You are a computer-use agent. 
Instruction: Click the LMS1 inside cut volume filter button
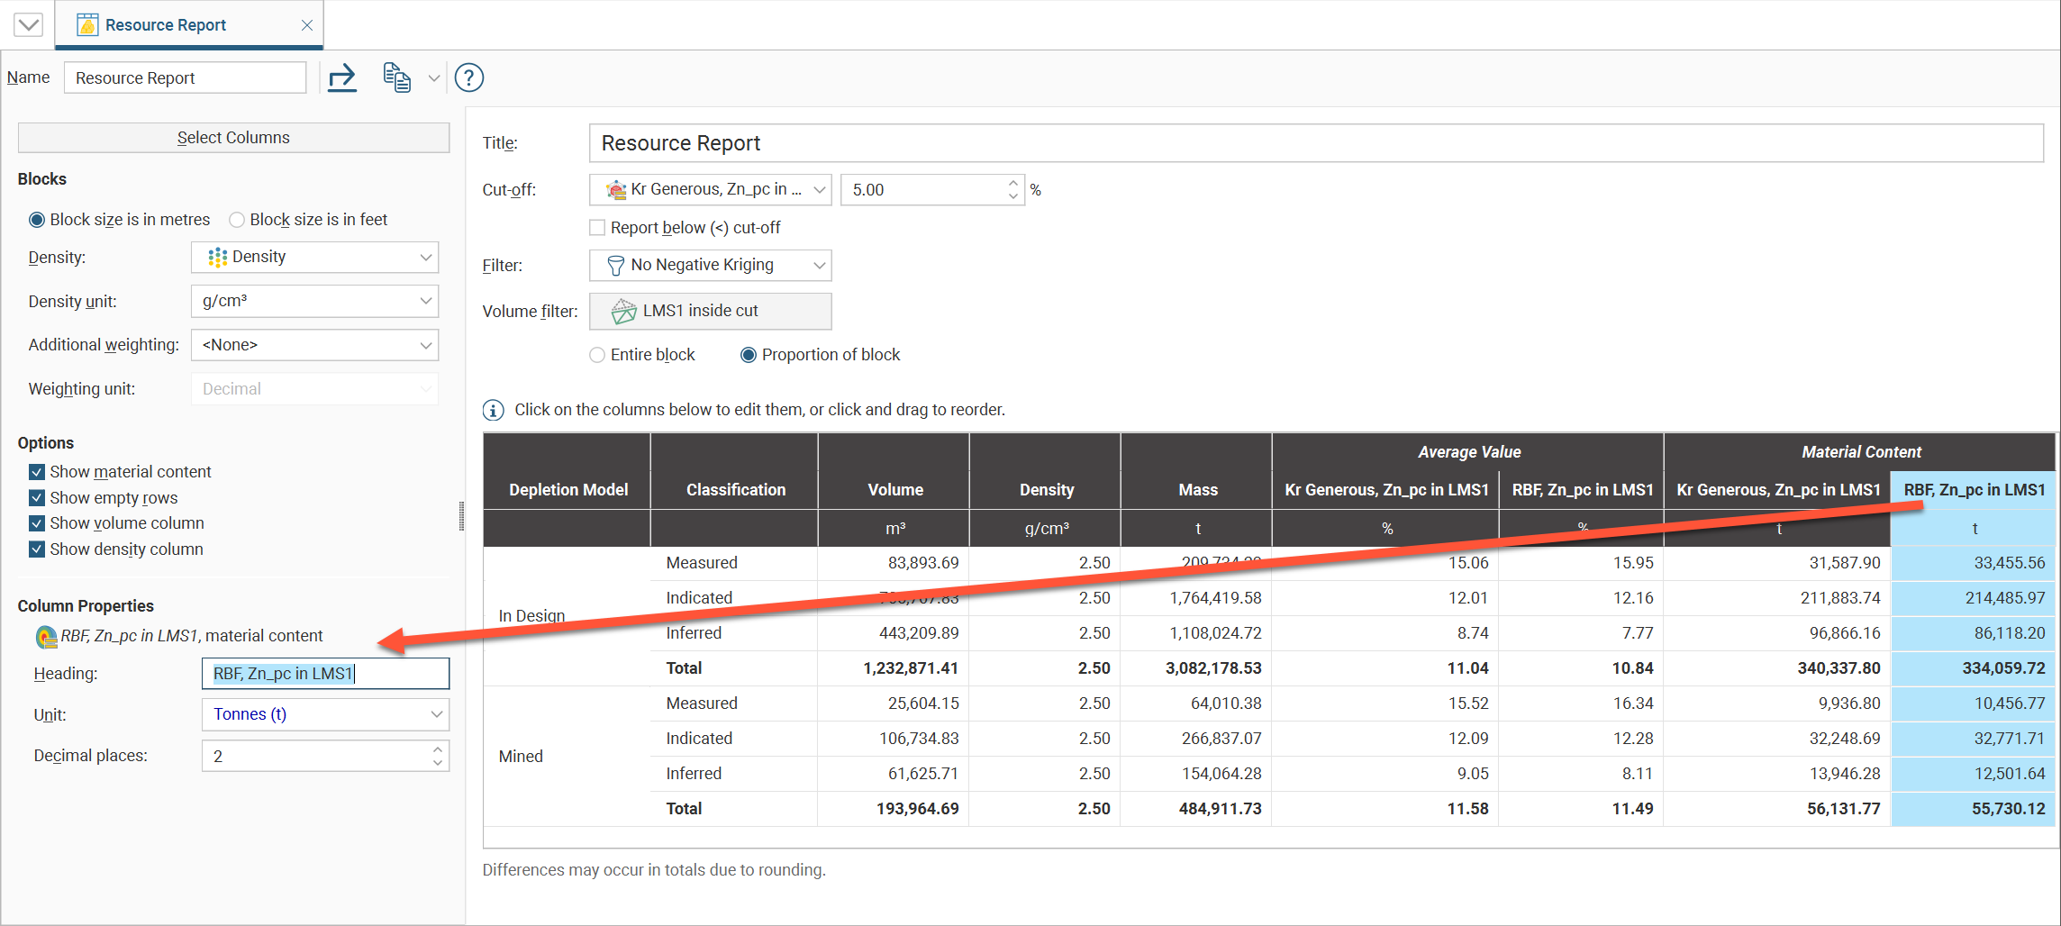pyautogui.click(x=710, y=311)
